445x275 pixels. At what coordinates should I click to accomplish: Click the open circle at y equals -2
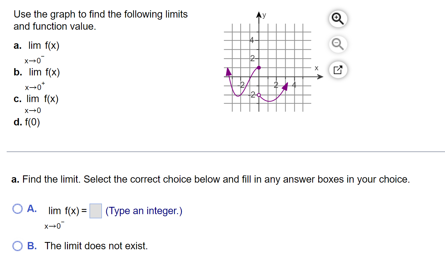(x=259, y=95)
